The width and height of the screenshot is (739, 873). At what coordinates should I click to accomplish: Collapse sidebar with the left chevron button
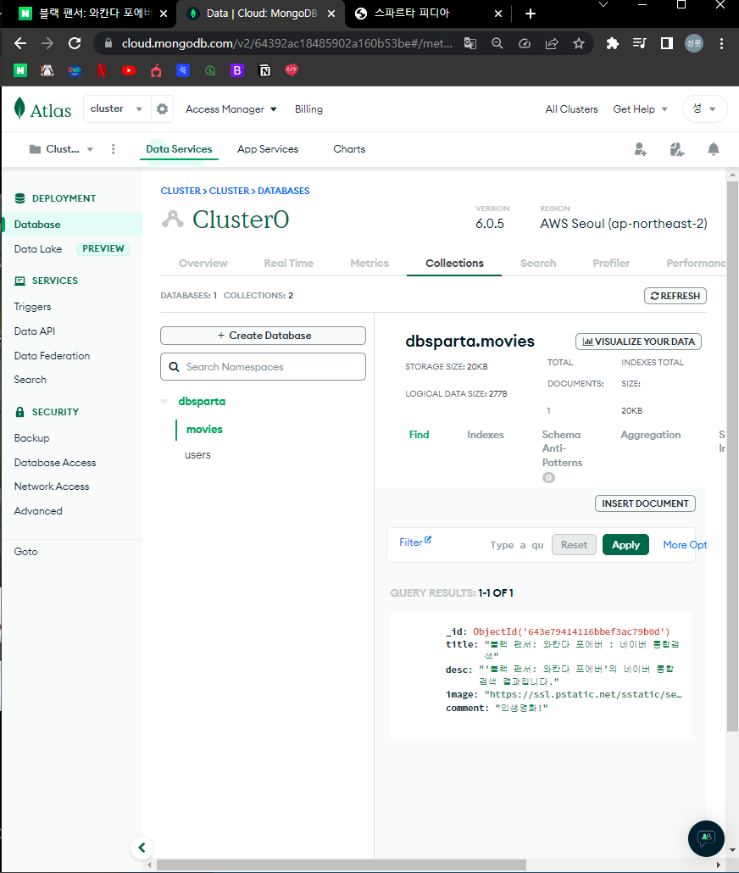pyautogui.click(x=142, y=848)
